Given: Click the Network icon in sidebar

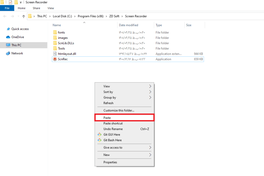Looking at the screenshot, I should [x=8, y=53].
